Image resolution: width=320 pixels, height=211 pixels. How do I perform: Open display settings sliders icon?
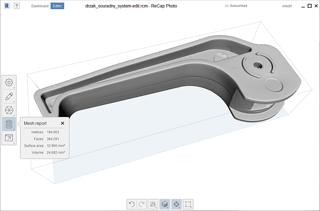153,204
